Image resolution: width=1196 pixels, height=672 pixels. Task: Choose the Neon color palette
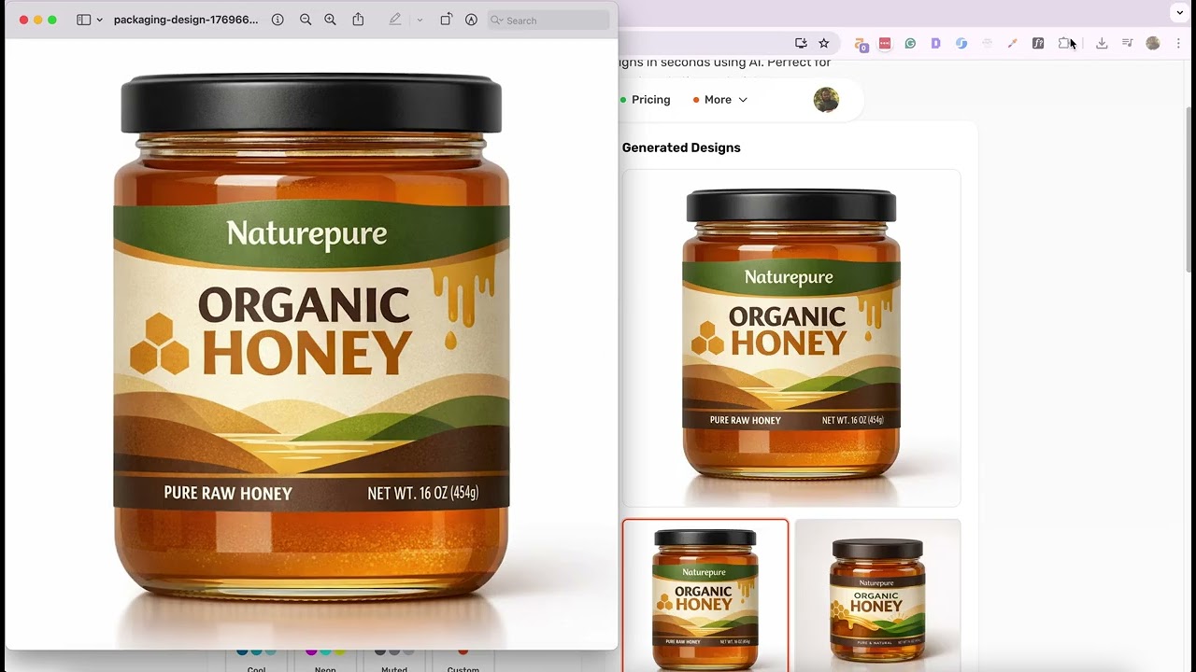click(x=325, y=660)
